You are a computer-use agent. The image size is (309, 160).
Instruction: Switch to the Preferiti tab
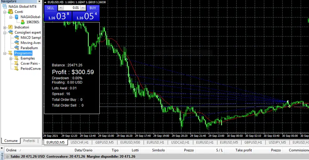tap(29, 141)
